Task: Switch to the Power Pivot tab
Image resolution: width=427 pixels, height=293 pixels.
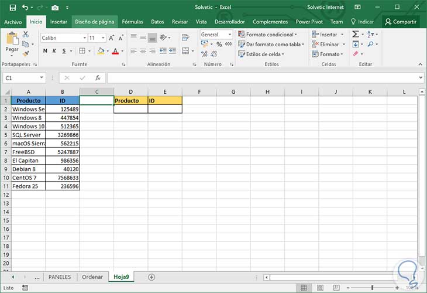Action: click(309, 22)
